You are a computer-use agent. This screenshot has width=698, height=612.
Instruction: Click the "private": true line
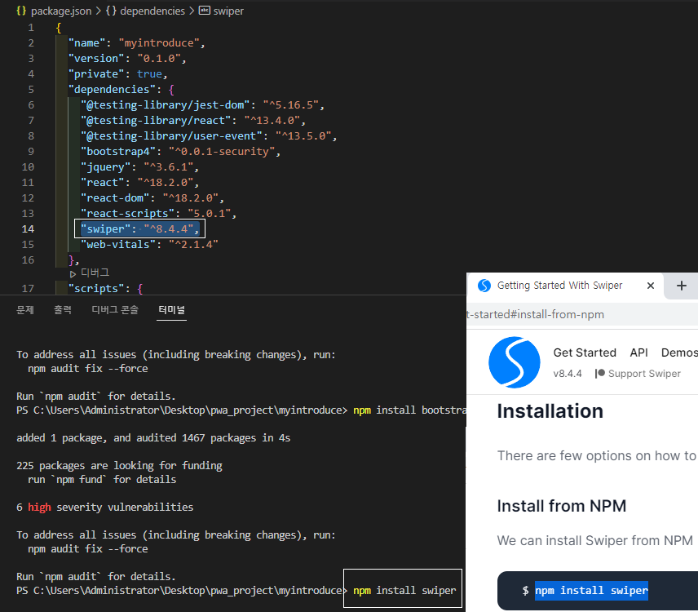(x=118, y=74)
